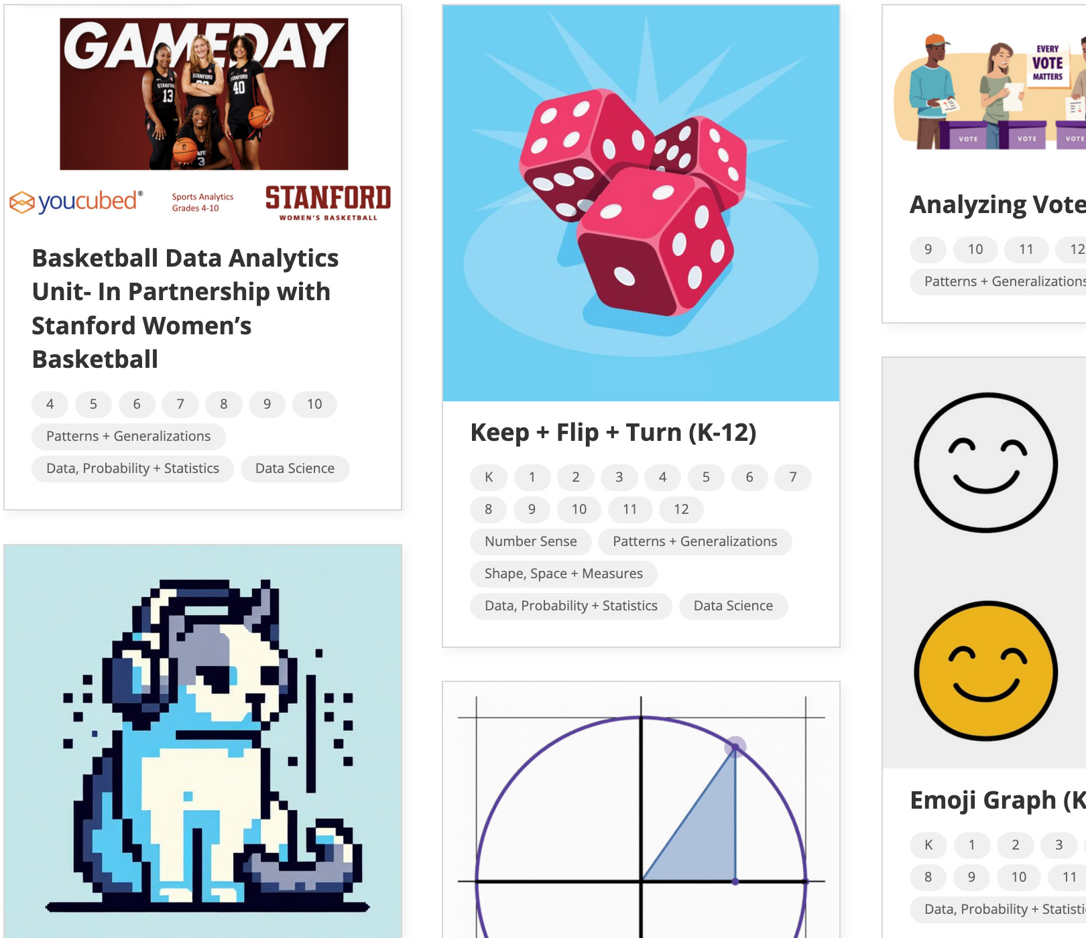Viewport: 1086px width, 938px height.
Task: Click the yellow smiley emoji
Action: tap(985, 671)
